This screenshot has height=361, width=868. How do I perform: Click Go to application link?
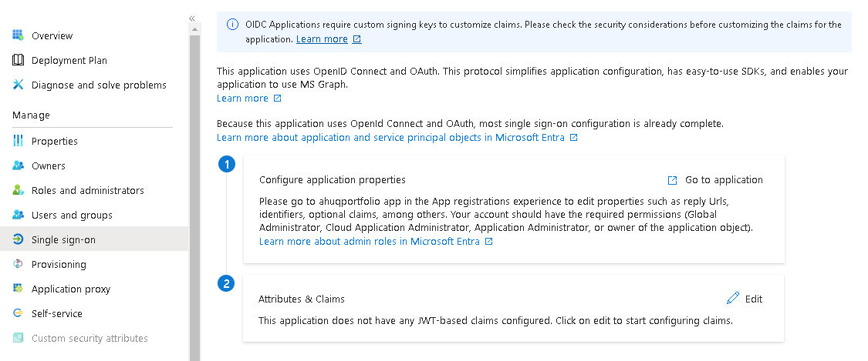(724, 180)
